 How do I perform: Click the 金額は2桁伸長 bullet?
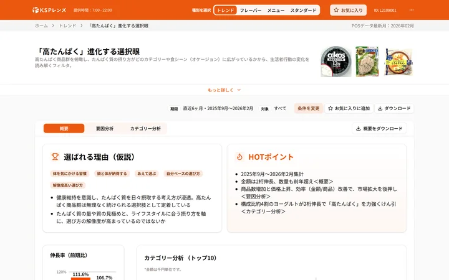point(287,182)
